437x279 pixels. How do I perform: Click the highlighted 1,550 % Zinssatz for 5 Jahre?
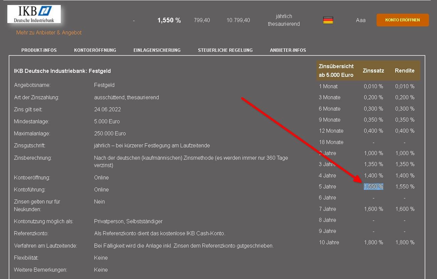pyautogui.click(x=374, y=187)
